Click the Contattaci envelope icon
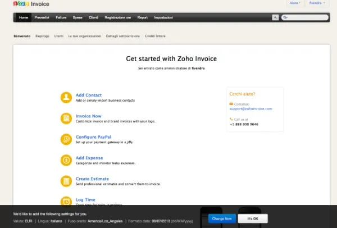337x228 pixels. 231,104
